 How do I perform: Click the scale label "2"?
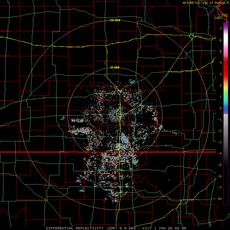click(221, 85)
